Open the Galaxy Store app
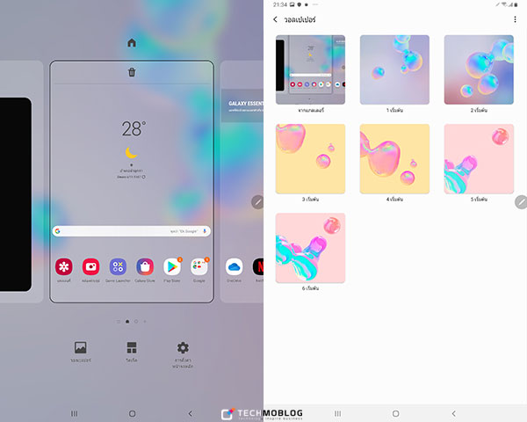This screenshot has width=527, height=422. [x=145, y=267]
